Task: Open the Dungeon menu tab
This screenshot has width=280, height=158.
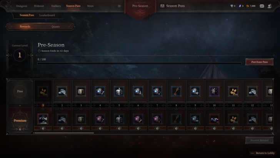Action: pos(22,6)
